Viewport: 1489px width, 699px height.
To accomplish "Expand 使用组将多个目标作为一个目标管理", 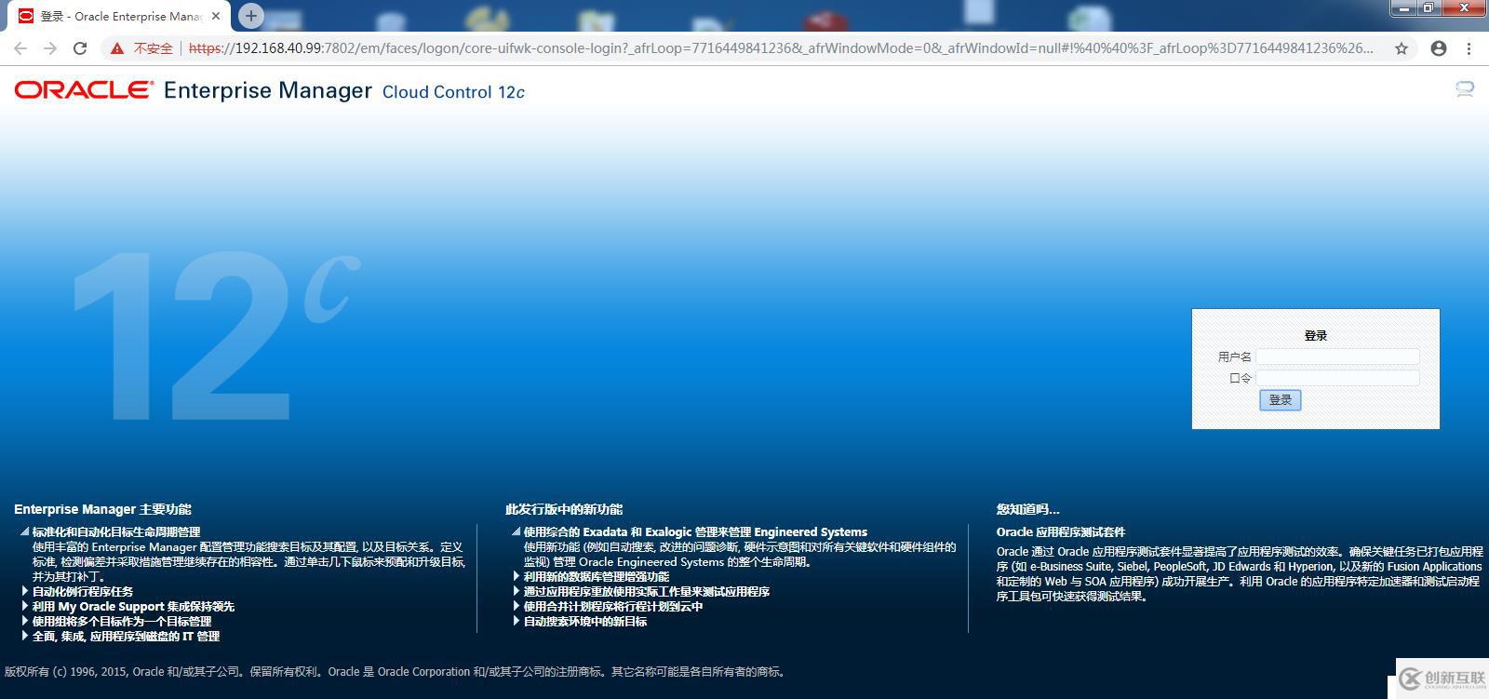I will click(x=25, y=621).
